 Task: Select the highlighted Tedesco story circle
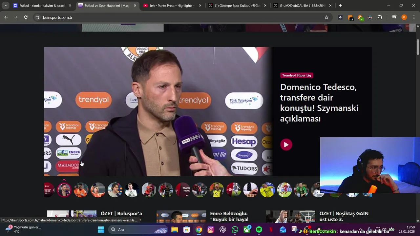coord(64,190)
